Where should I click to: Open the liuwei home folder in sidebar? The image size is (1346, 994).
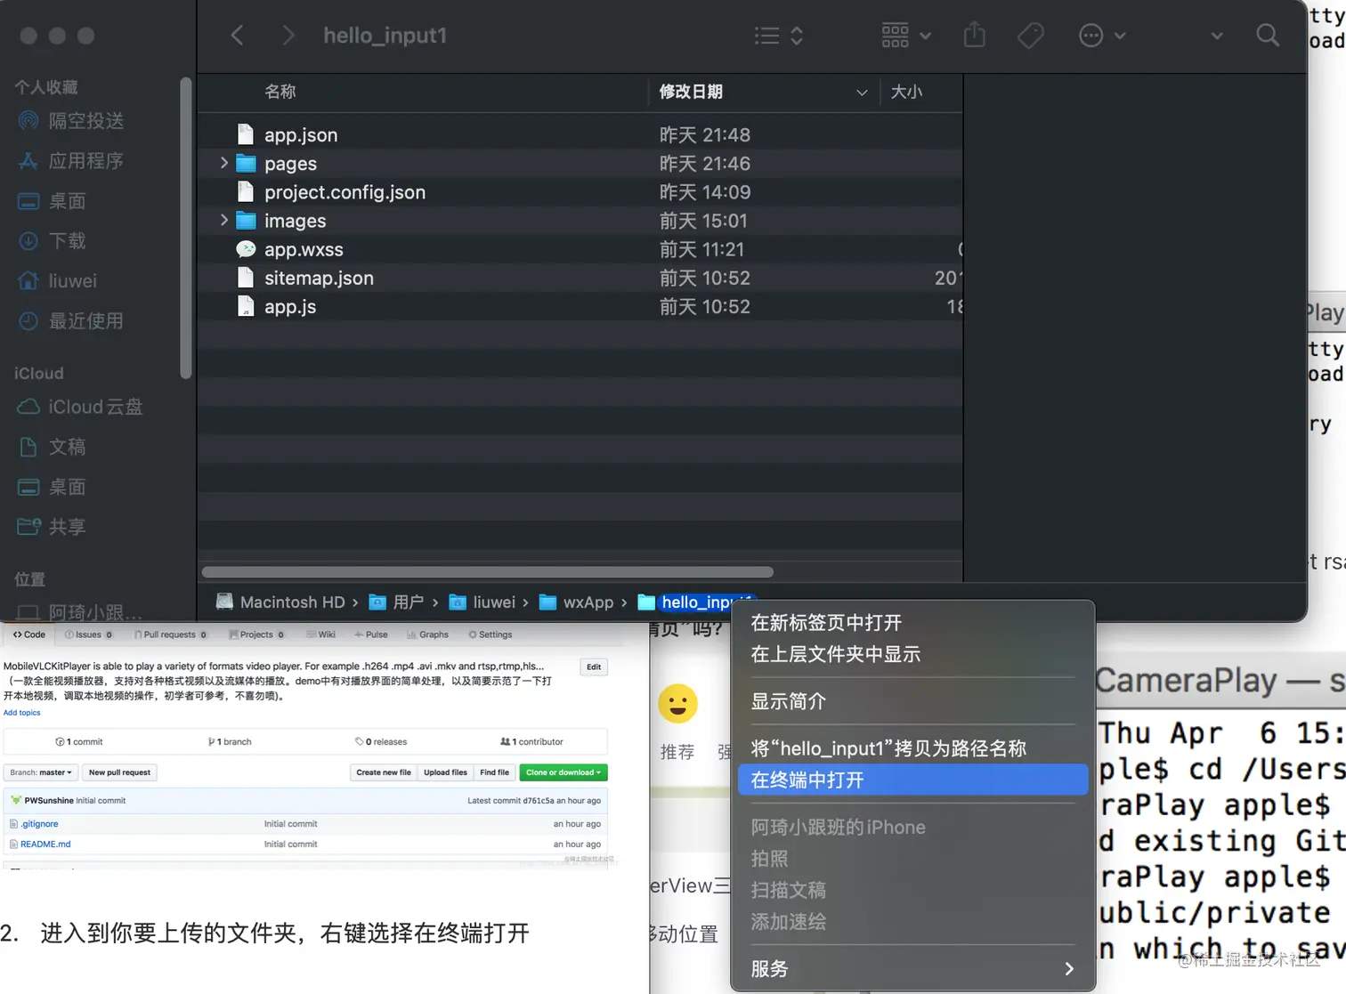(58, 280)
